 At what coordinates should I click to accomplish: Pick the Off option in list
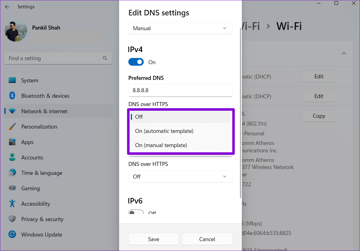tap(139, 117)
